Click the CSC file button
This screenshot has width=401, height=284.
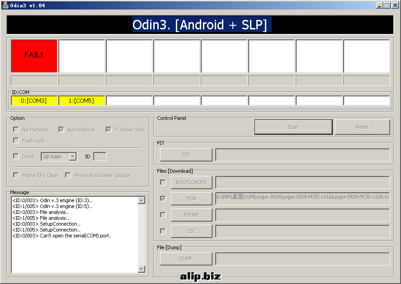point(192,231)
